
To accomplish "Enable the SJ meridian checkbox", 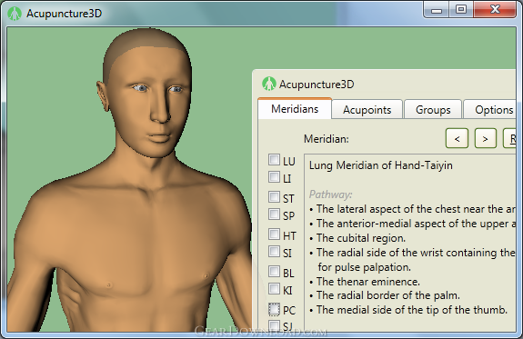I will 274,325.
